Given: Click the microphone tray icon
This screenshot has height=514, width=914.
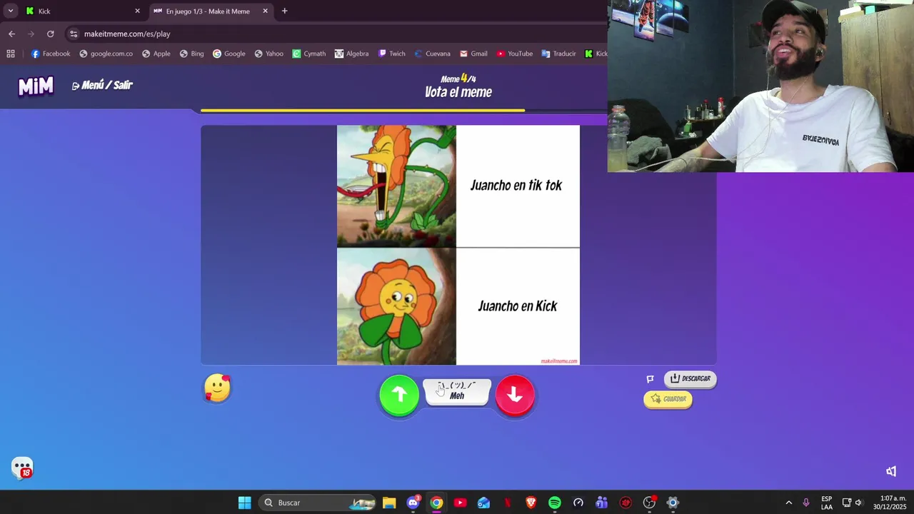Looking at the screenshot, I should (806, 503).
